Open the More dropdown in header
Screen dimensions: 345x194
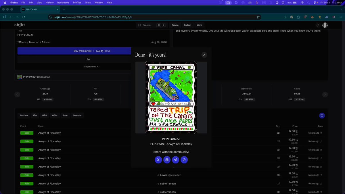199,25
